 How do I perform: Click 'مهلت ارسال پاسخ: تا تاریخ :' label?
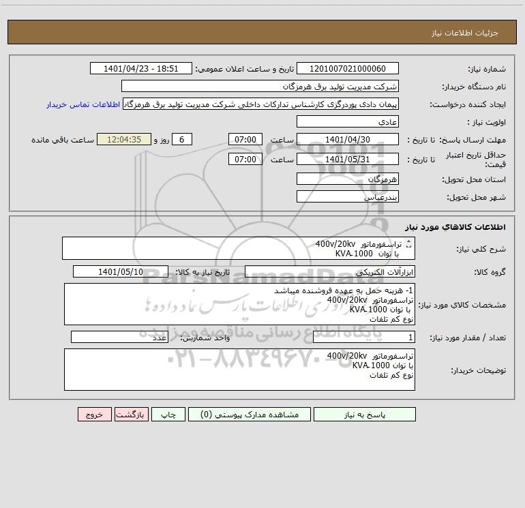tap(456, 140)
